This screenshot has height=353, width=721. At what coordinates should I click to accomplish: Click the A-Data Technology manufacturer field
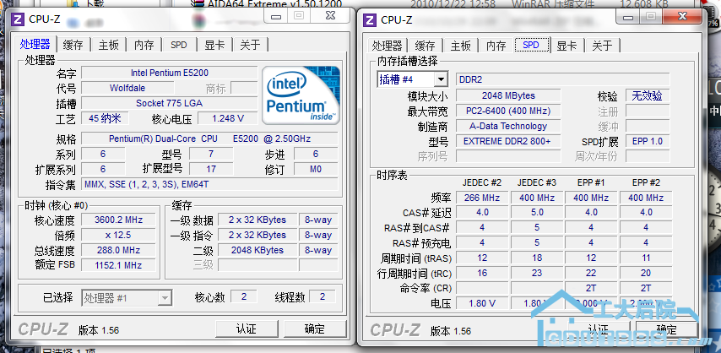[x=507, y=127]
